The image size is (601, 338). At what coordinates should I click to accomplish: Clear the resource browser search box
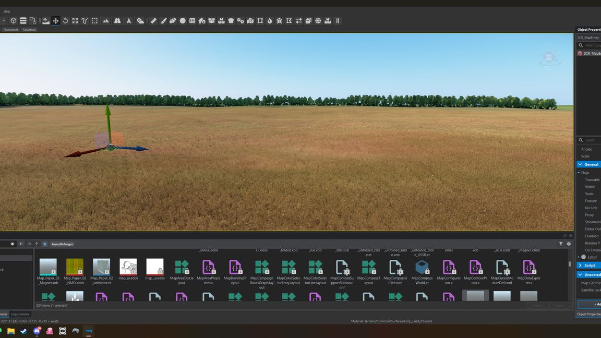pyautogui.click(x=13, y=244)
